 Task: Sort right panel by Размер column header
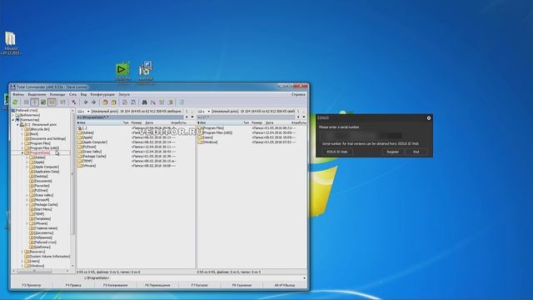(257, 122)
